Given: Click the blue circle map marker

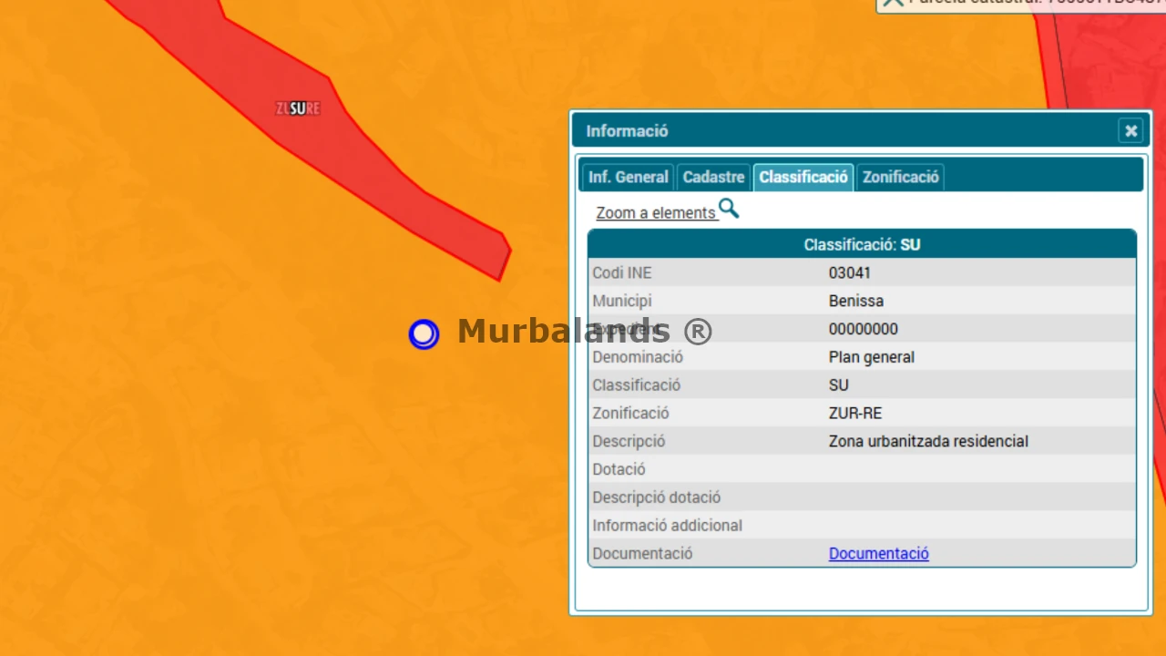Looking at the screenshot, I should pos(424,334).
